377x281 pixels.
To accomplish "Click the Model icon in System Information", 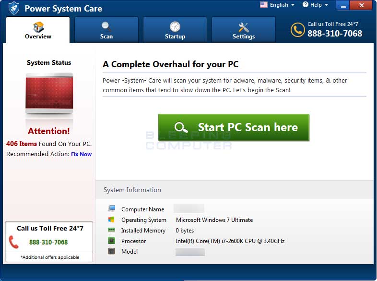I will 112,251.
